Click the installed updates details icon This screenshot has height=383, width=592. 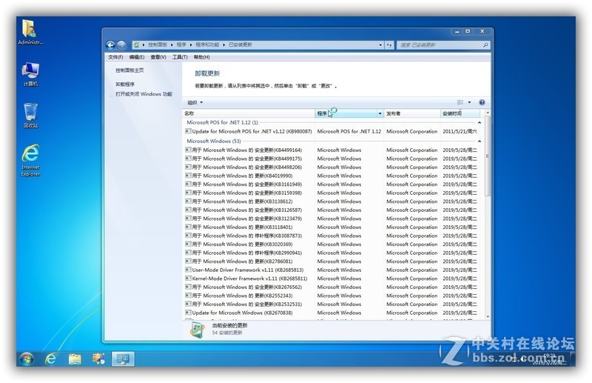[x=198, y=330]
